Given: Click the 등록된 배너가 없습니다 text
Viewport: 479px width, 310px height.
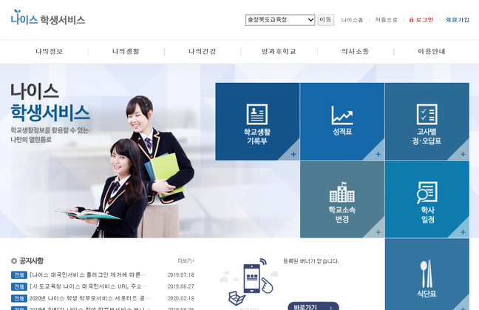Looking at the screenshot, I should 310,261.
